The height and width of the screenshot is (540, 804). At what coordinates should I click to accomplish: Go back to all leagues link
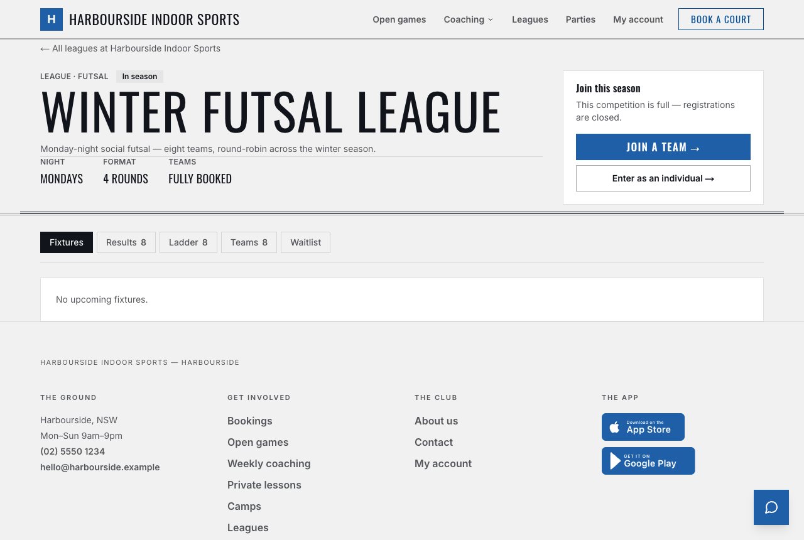[x=131, y=48]
